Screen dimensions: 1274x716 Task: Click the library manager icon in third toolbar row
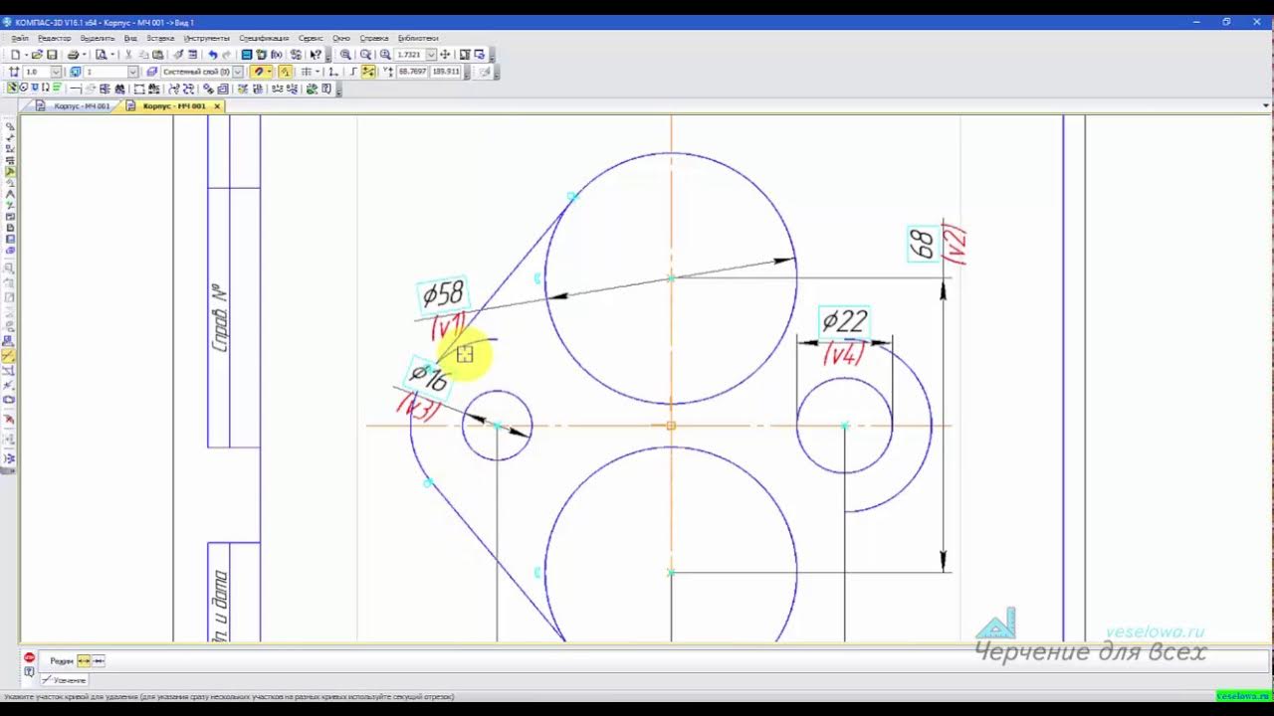coord(310,89)
